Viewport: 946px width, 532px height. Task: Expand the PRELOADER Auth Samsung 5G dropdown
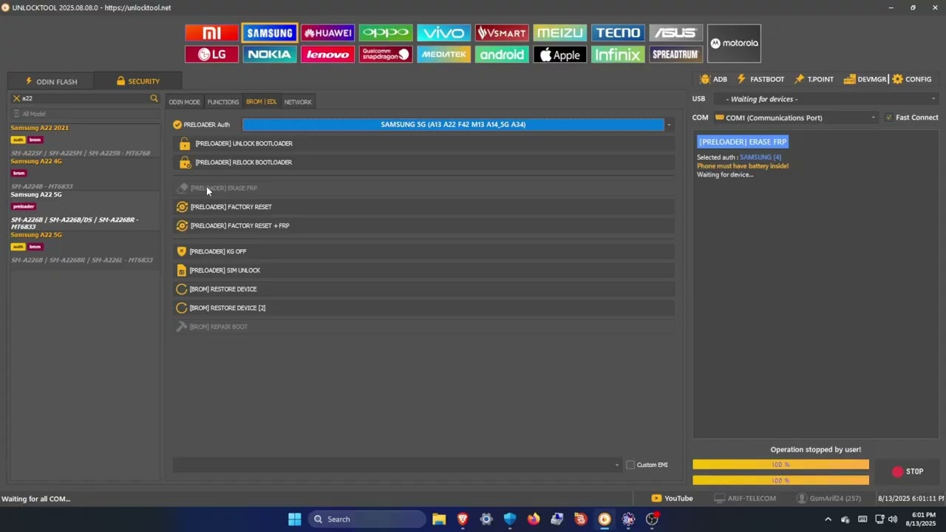[669, 125]
